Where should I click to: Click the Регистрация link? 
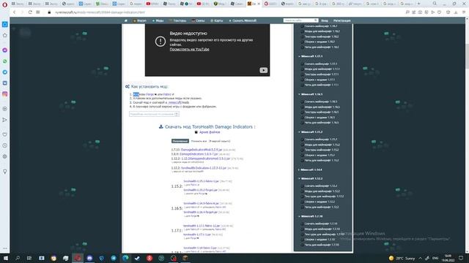(x=342, y=20)
